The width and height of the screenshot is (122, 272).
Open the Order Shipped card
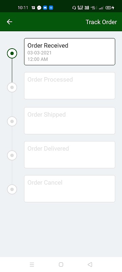pos(69,121)
